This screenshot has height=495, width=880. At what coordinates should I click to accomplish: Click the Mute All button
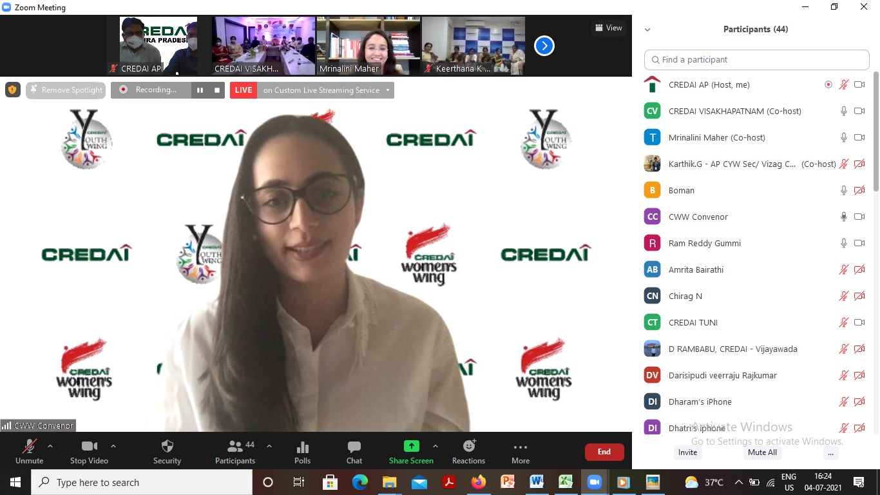tap(762, 452)
